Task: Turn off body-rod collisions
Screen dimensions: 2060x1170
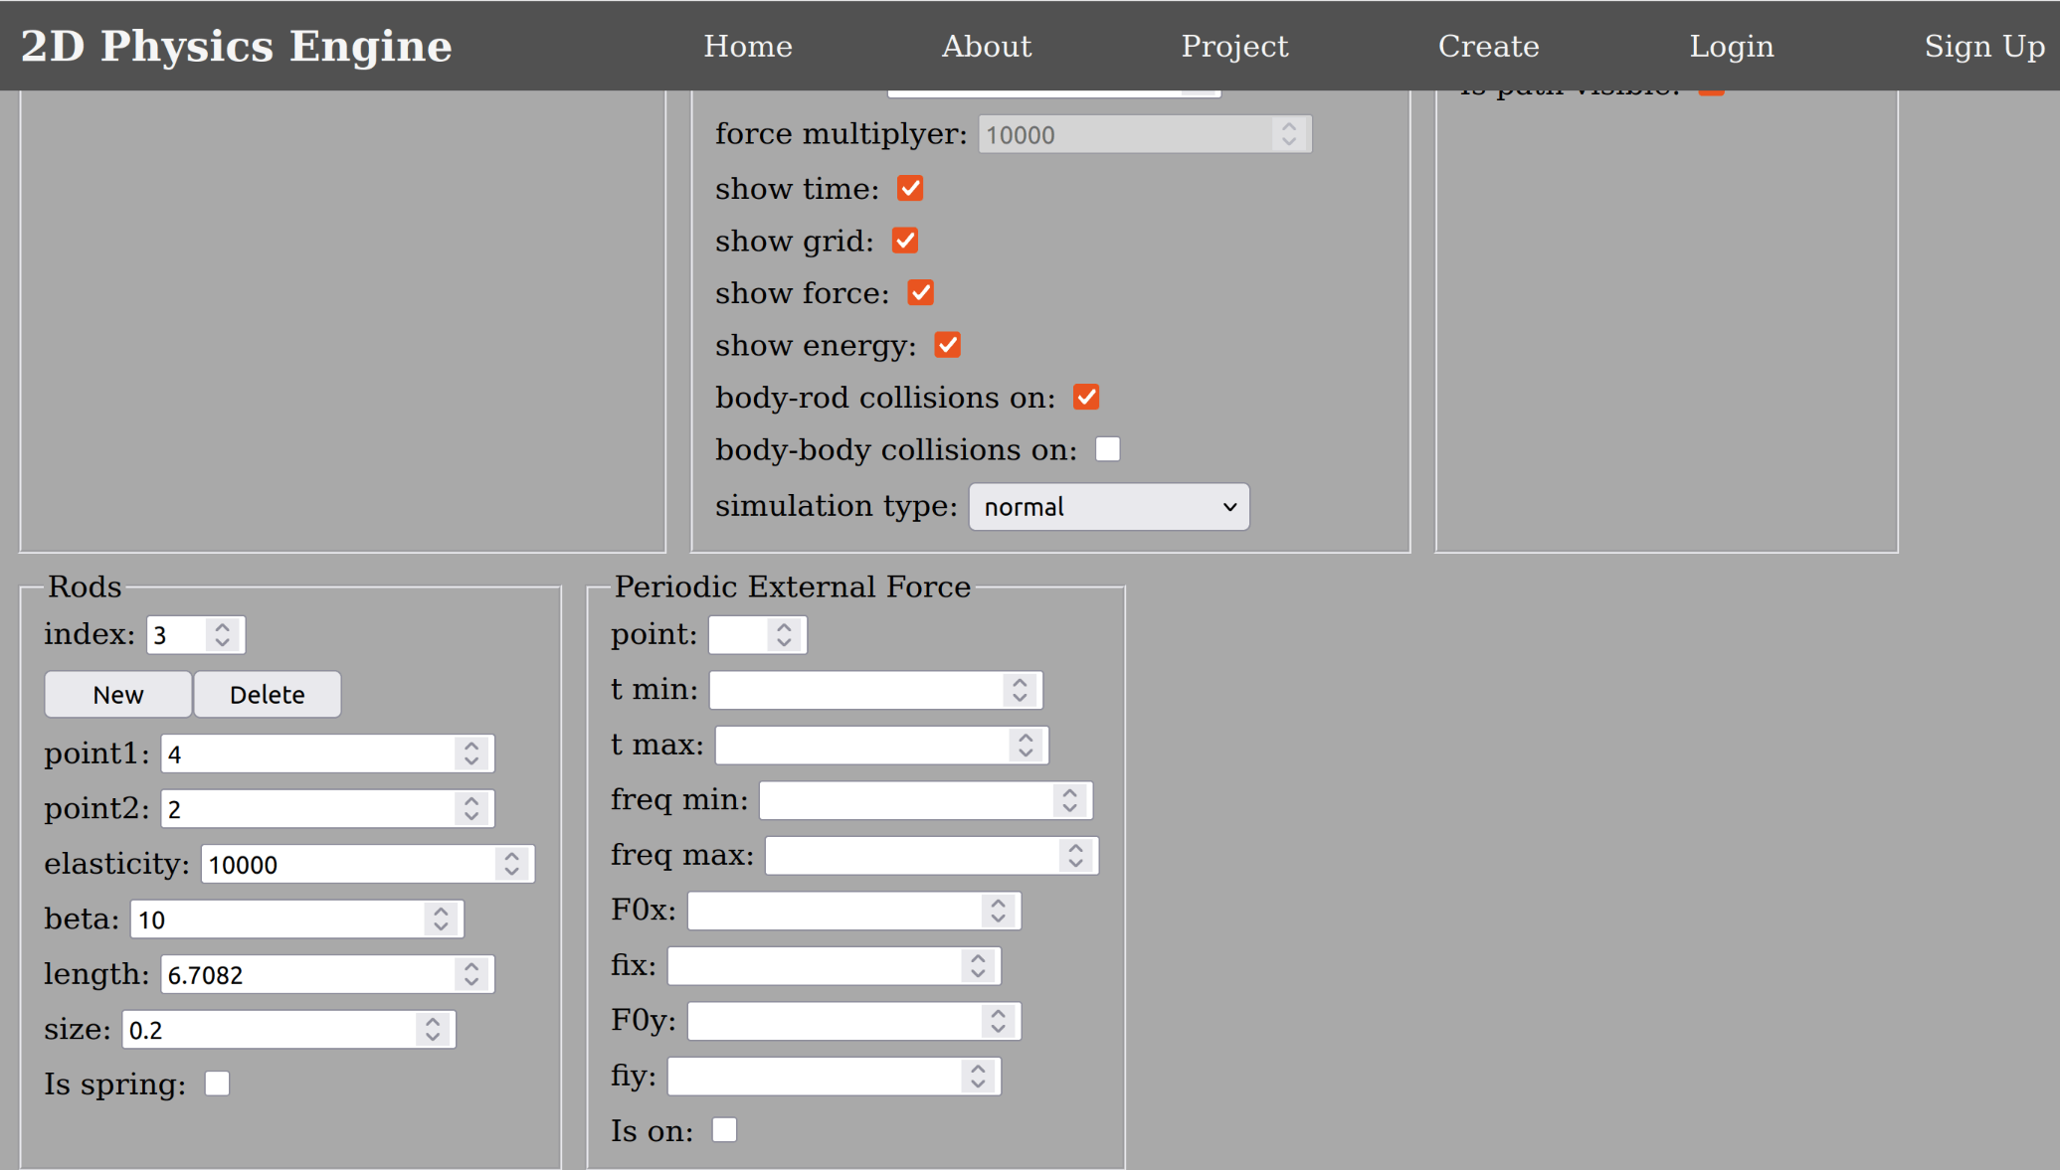Action: pos(1086,397)
